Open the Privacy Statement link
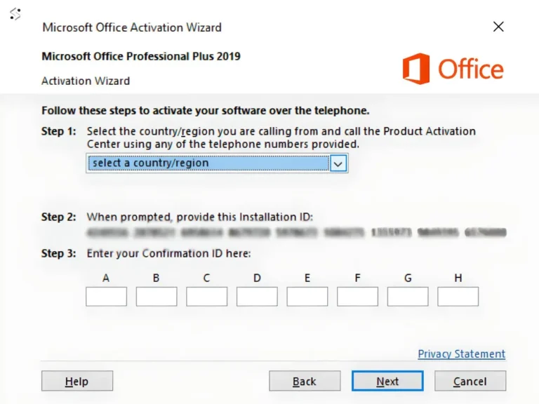 coord(461,354)
